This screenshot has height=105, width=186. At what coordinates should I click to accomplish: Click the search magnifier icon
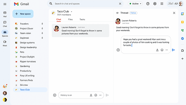(51, 4)
